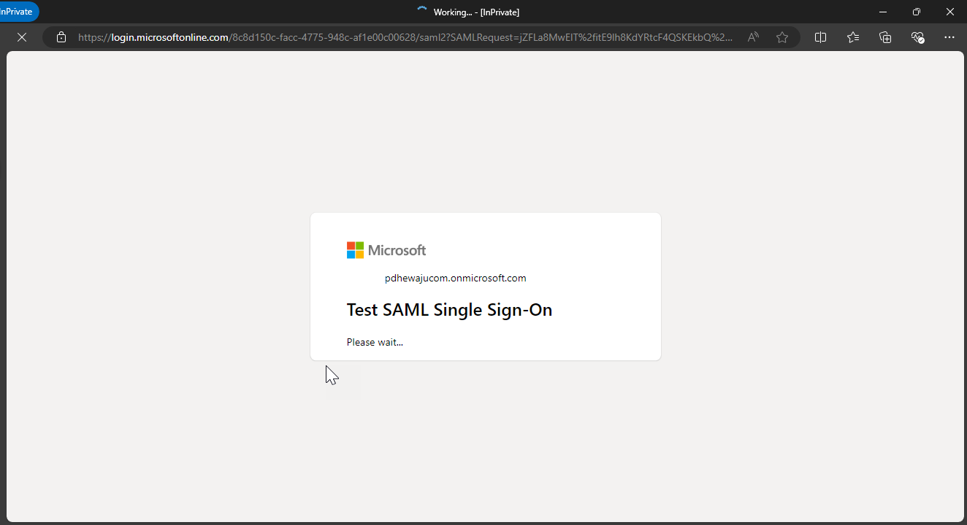Add this page to favorites with star
This screenshot has width=967, height=525.
(782, 37)
